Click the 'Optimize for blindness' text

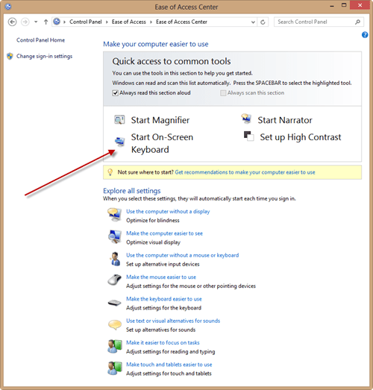click(x=152, y=221)
